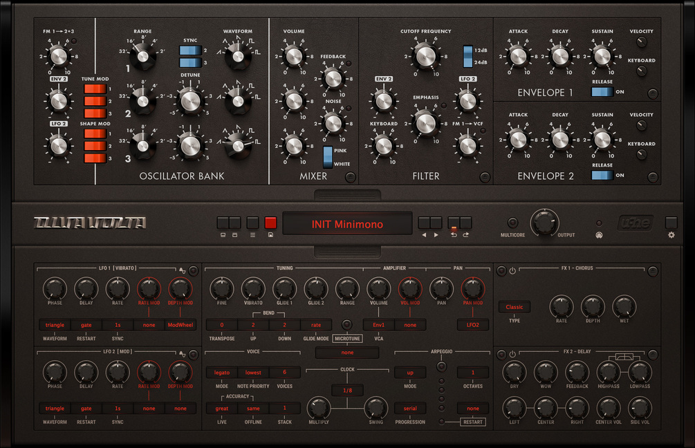The height and width of the screenshot is (448, 695).
Task: Click the MICROTUNE button
Action: [x=347, y=339]
